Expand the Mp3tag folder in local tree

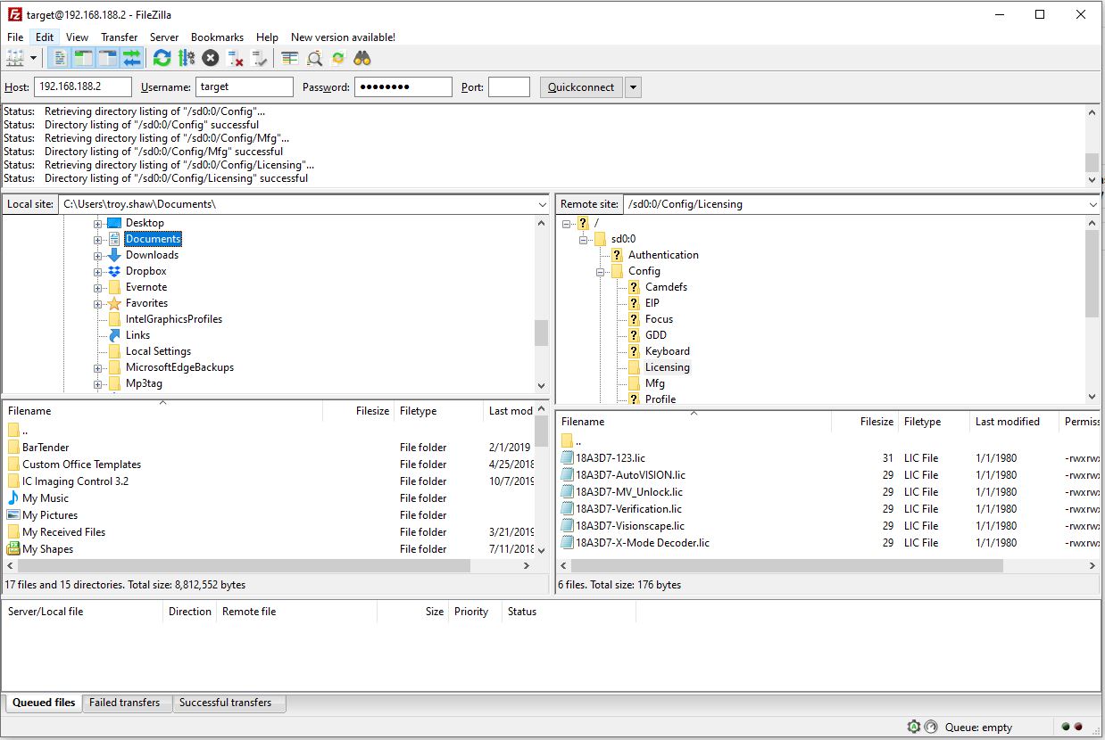click(x=97, y=383)
